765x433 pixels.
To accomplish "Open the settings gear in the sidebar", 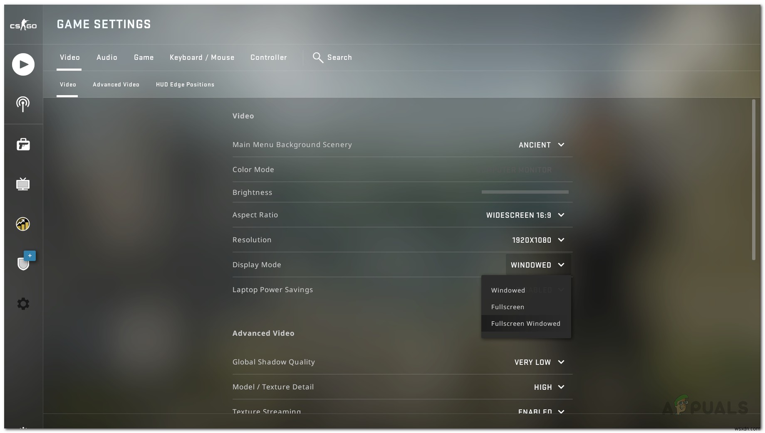I will click(x=23, y=304).
